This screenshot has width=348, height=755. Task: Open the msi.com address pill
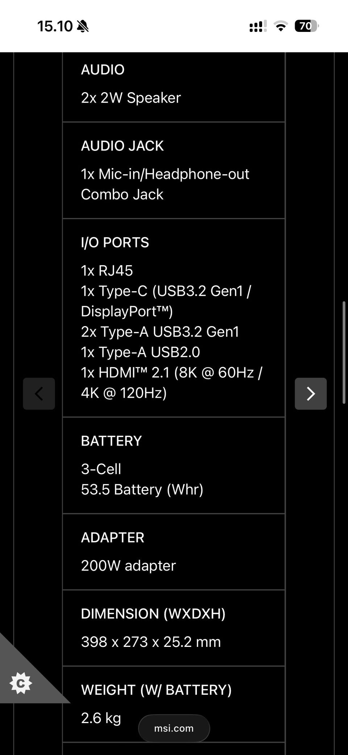(174, 728)
